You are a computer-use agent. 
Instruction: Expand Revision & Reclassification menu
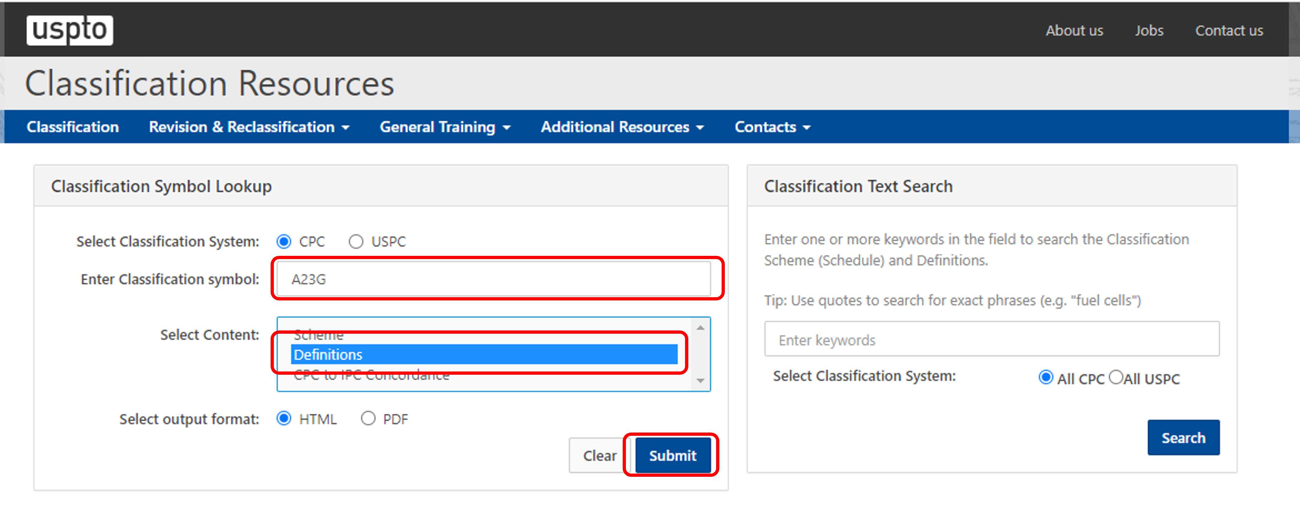point(249,127)
